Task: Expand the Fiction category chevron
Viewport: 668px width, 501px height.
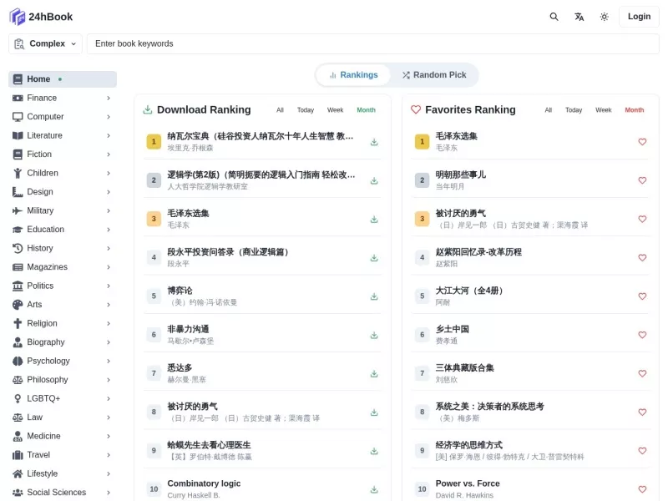Action: pos(109,154)
